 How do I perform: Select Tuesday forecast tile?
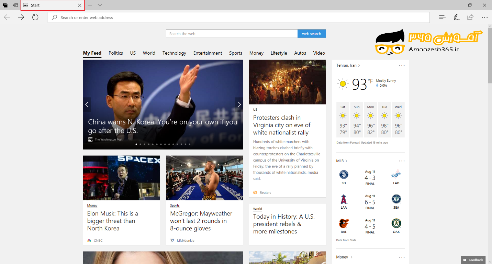(x=384, y=120)
